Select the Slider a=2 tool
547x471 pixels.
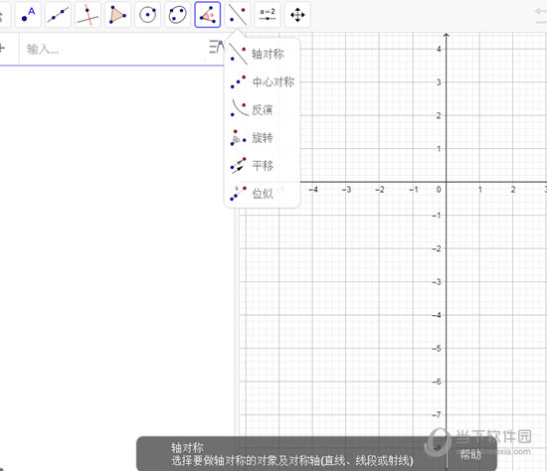pyautogui.click(x=268, y=15)
